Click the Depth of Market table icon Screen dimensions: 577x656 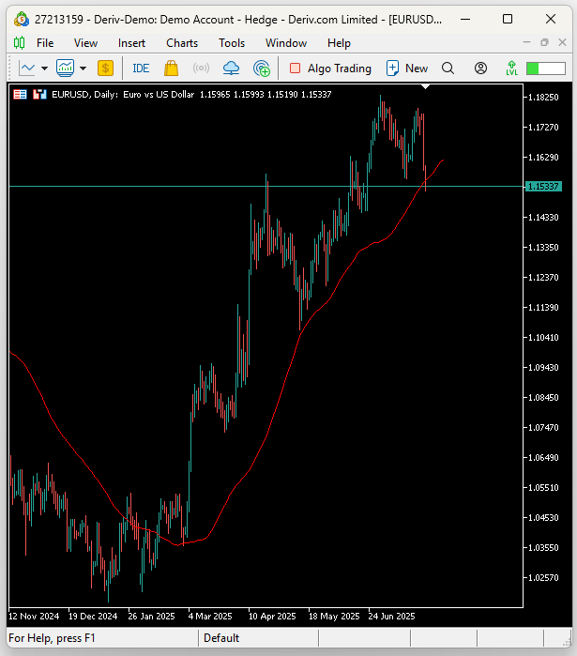pyautogui.click(x=20, y=95)
